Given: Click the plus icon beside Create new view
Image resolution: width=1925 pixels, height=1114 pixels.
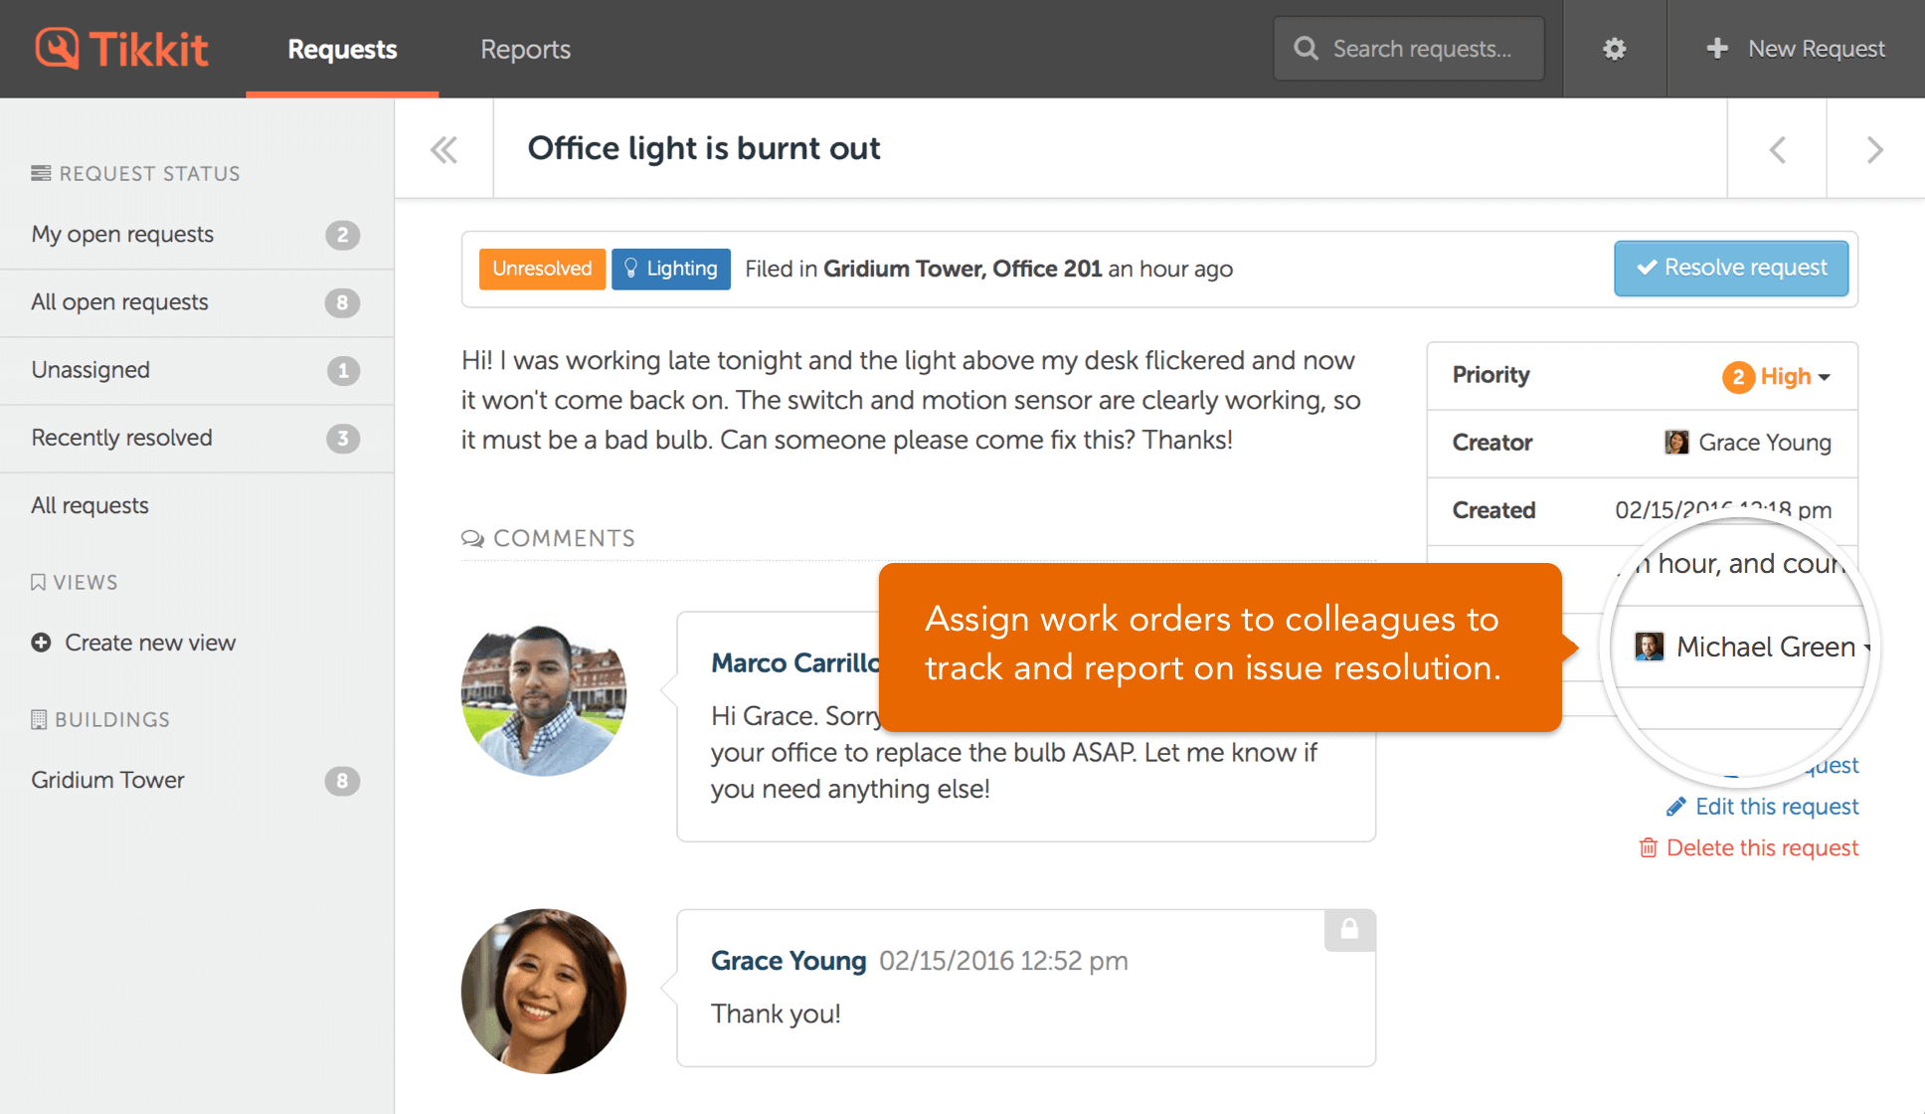Looking at the screenshot, I should click(41, 643).
